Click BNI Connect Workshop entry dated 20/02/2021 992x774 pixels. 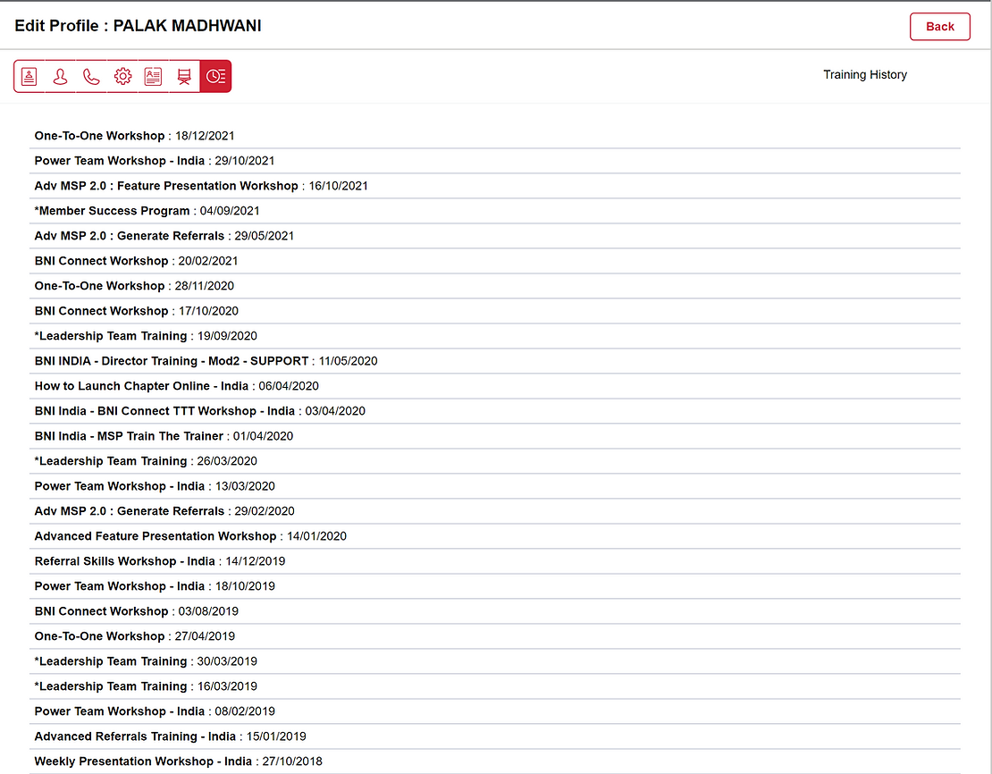pyautogui.click(x=136, y=261)
